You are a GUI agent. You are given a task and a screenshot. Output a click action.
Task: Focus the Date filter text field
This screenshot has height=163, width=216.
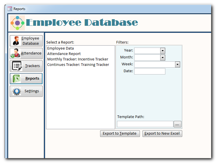coord(150,71)
